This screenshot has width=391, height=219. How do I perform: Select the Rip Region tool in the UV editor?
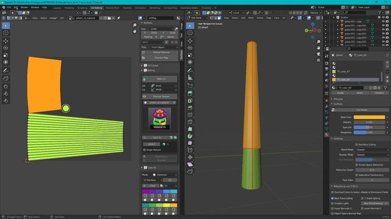coord(5,78)
